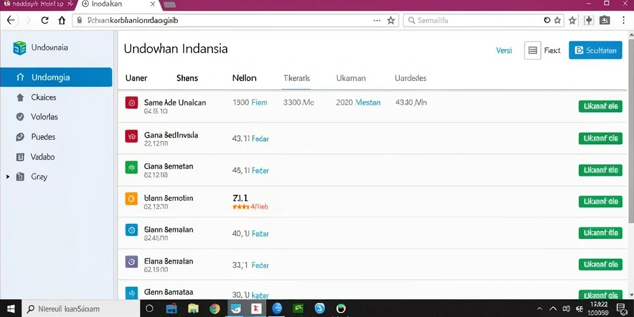Click the browser reload icon
This screenshot has width=634, height=317.
tap(45, 20)
